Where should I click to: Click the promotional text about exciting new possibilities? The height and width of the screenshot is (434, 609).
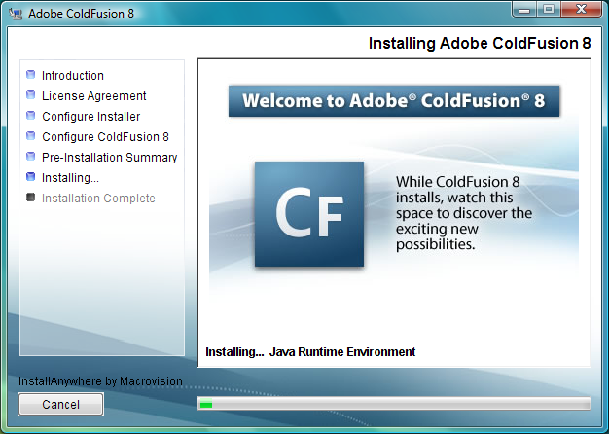(464, 213)
